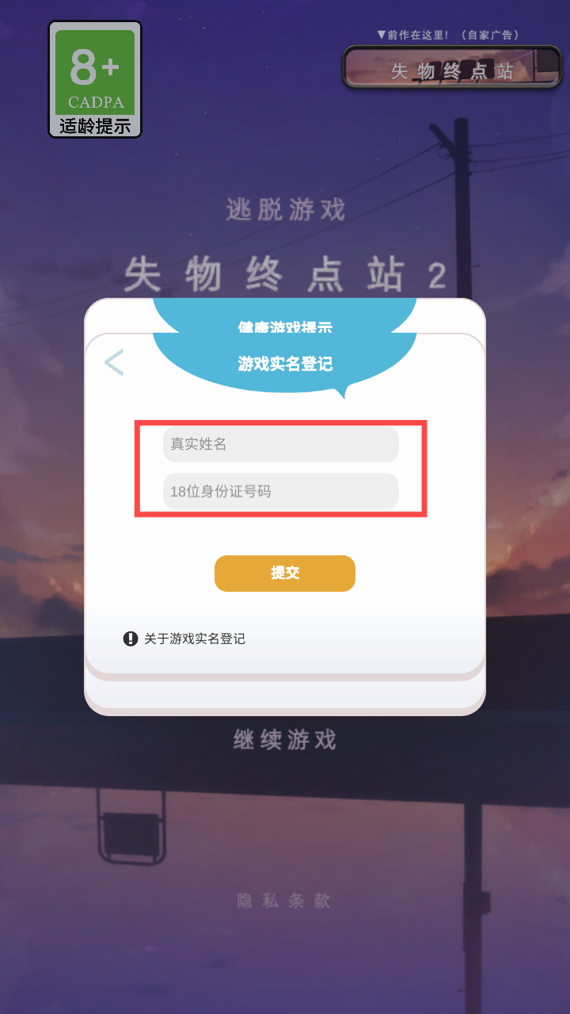Open the 隐私条款 menu item

coord(285,901)
